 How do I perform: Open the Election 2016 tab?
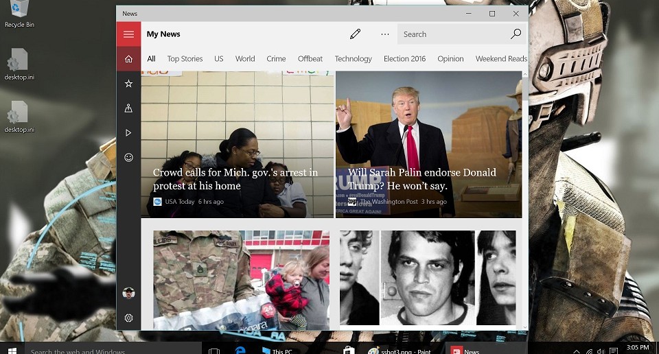pyautogui.click(x=405, y=59)
